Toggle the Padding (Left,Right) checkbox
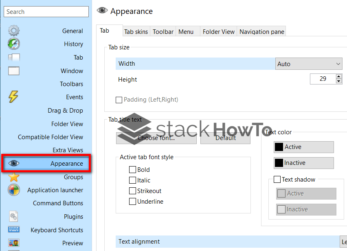347x251 pixels. (x=119, y=100)
